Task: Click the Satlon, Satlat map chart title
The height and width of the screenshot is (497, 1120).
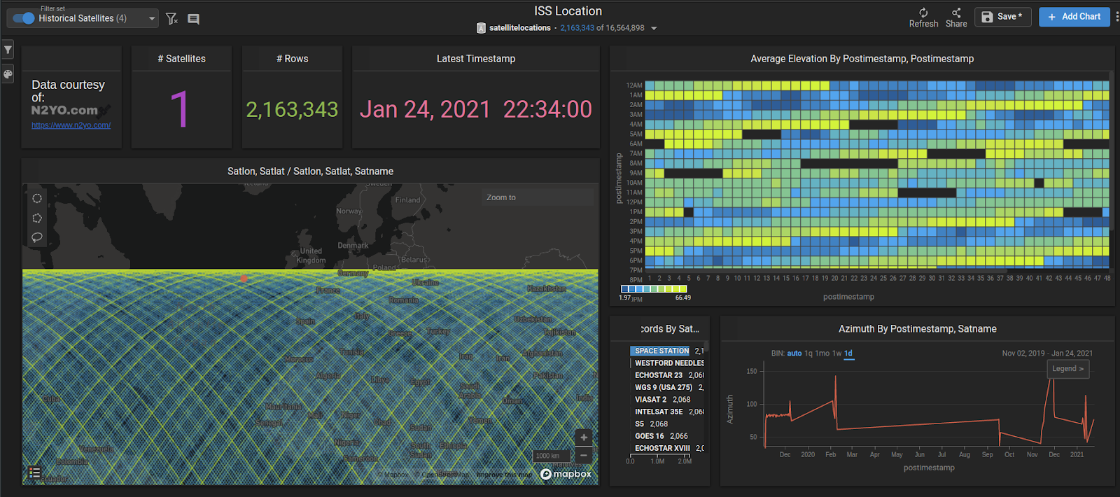Action: point(310,171)
